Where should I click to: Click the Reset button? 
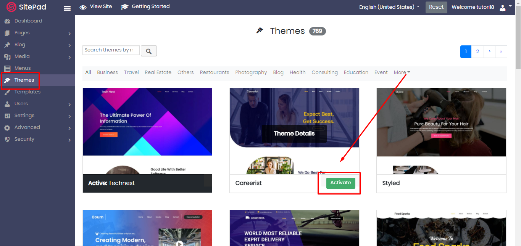coord(436,7)
